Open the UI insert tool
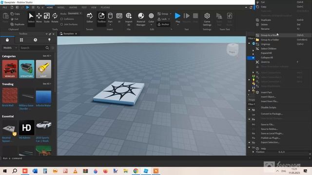312x175 pixels. (x=119, y=17)
